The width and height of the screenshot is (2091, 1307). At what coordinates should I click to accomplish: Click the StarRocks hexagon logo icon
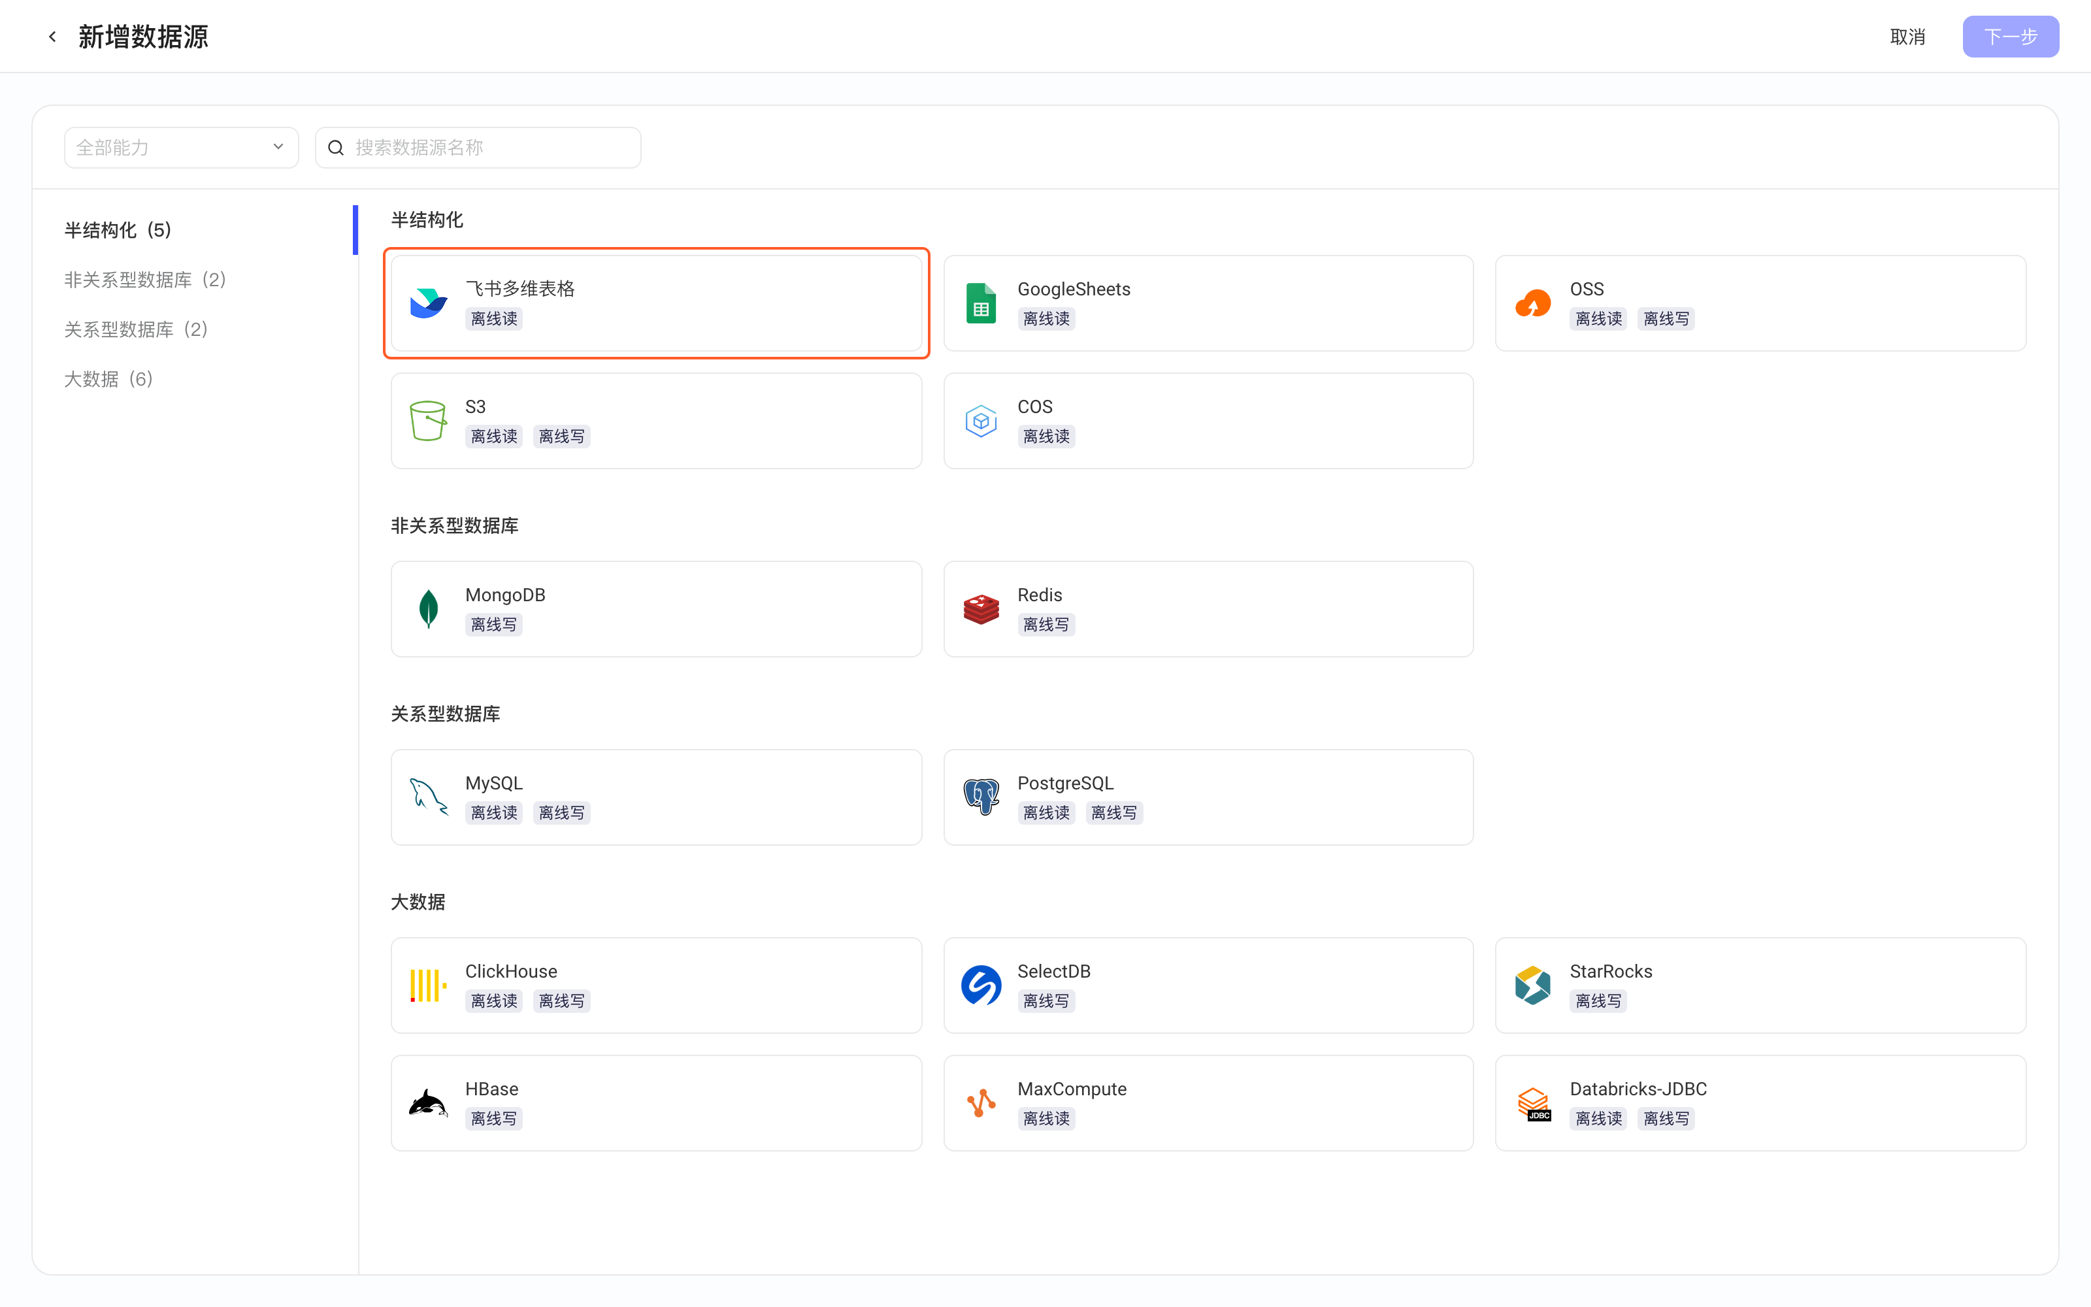[1533, 985]
